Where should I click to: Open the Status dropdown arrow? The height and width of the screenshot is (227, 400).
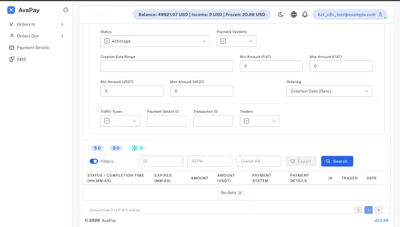point(204,41)
